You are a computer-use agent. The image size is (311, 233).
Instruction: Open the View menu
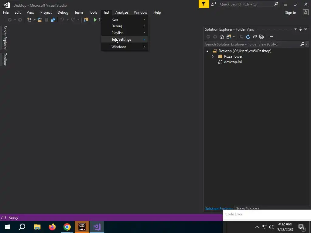[x=30, y=12]
